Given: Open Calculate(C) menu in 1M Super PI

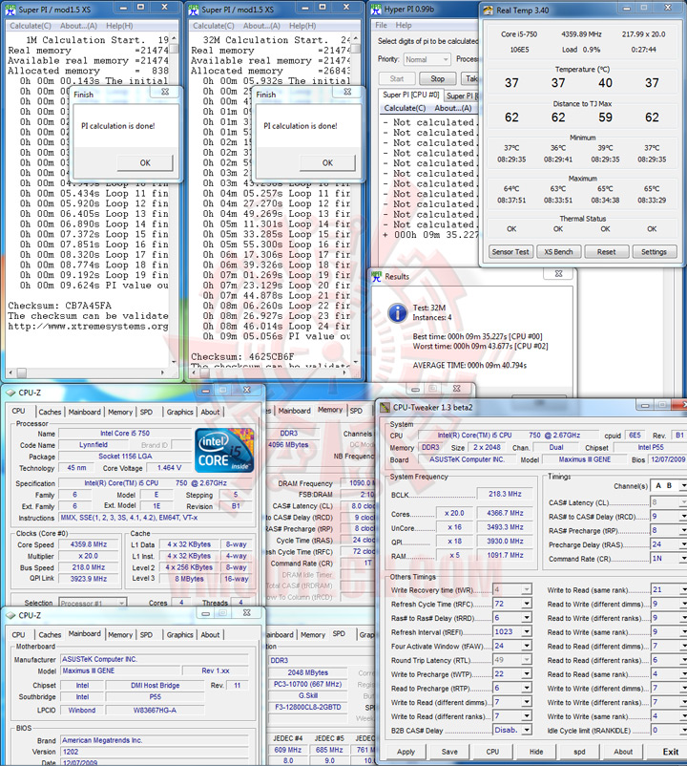Looking at the screenshot, I should (31, 26).
